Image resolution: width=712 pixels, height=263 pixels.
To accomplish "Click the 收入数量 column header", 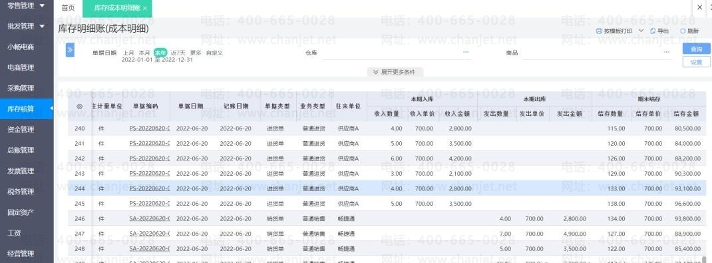I will point(386,114).
